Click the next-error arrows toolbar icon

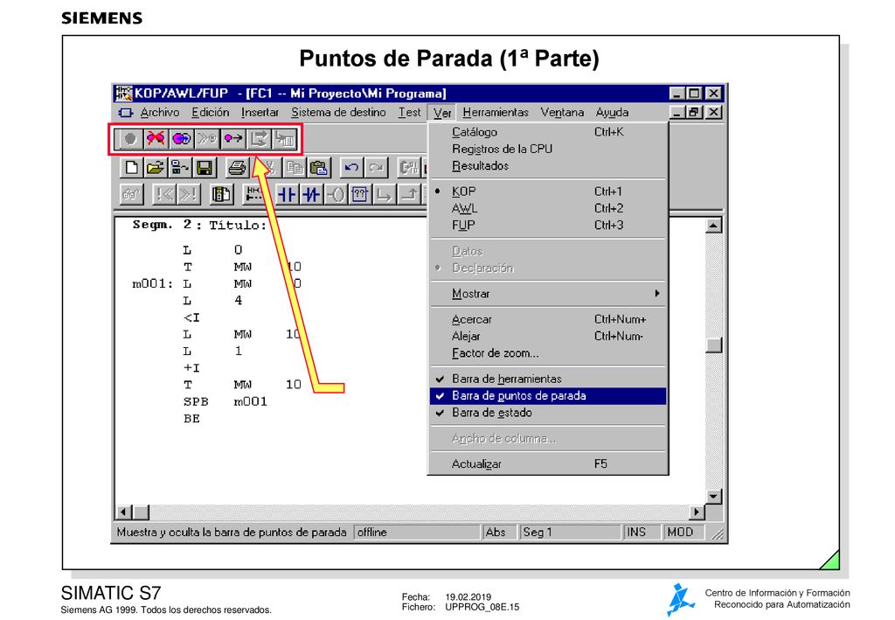189,195
